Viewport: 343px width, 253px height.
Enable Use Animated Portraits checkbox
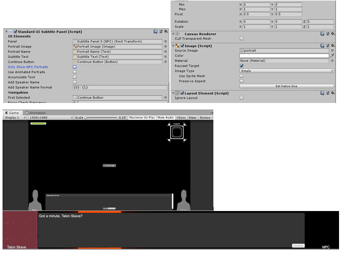(75, 72)
